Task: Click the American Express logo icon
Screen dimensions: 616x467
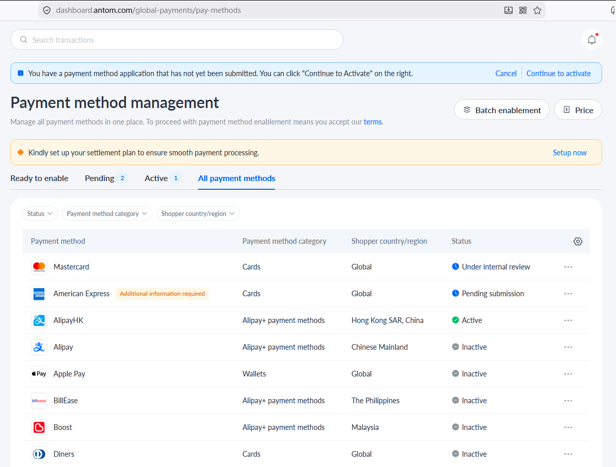Action: [39, 294]
